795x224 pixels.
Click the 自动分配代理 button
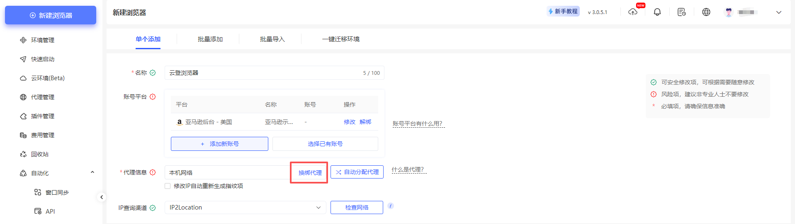tap(357, 172)
